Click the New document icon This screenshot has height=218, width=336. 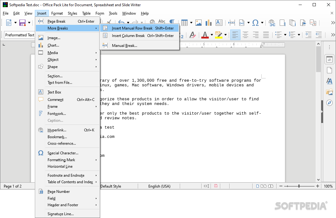coord(9,22)
